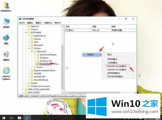Image resolution: width=162 pixels, height=120 pixels.
Task: Select the RegisteredApplications folder icon
Action: tap(32, 71)
